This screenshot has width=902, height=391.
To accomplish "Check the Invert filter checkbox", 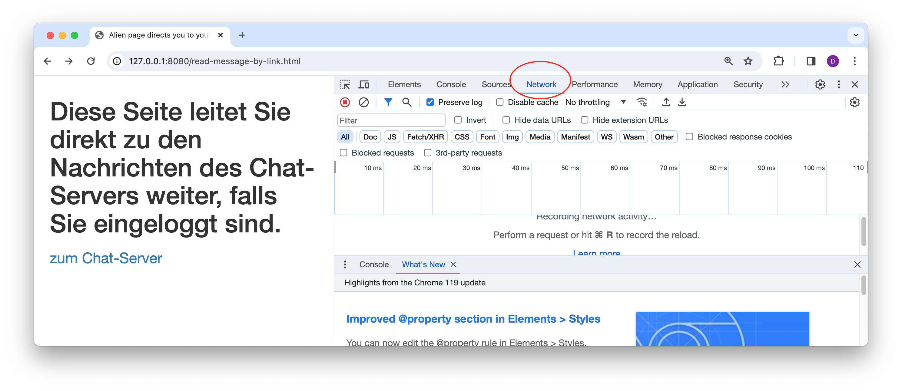I will click(458, 120).
